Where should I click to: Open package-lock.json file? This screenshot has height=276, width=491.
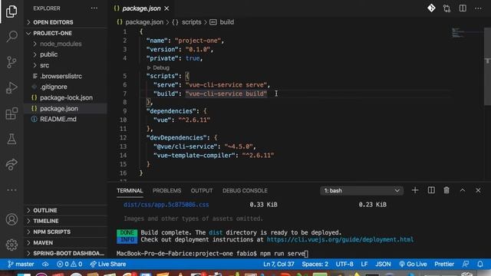point(65,97)
